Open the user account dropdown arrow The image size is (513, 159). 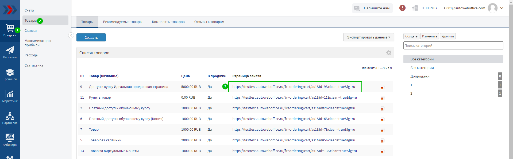[502, 8]
